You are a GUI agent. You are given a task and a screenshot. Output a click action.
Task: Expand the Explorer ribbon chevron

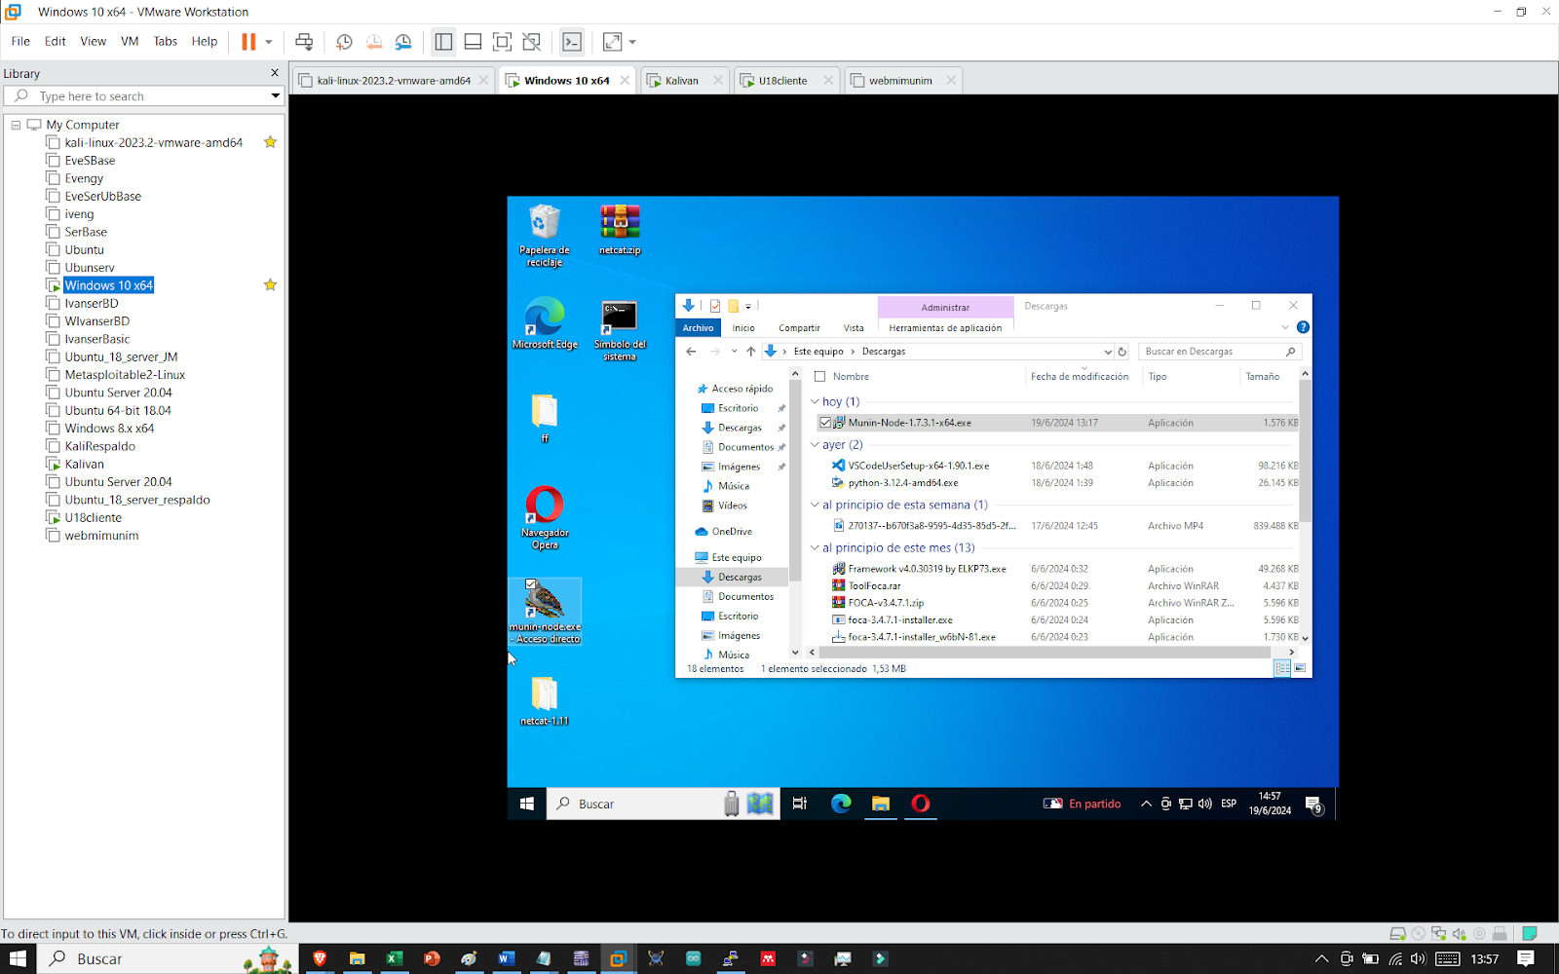[x=1285, y=327]
